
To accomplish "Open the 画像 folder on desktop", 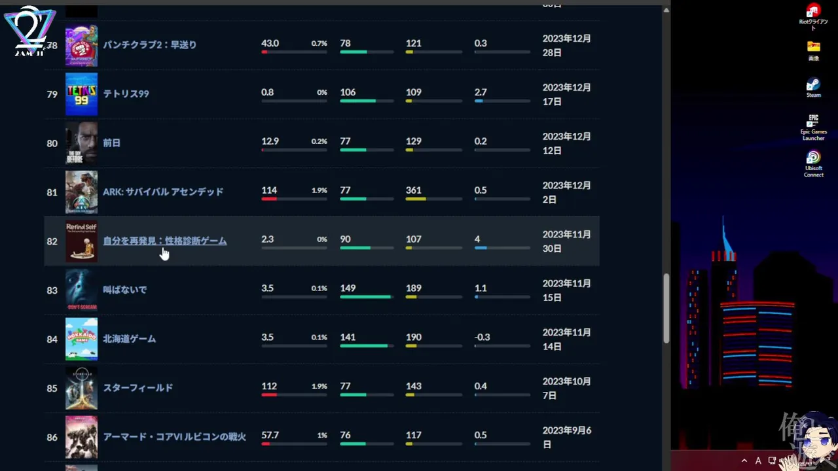I will [813, 47].
